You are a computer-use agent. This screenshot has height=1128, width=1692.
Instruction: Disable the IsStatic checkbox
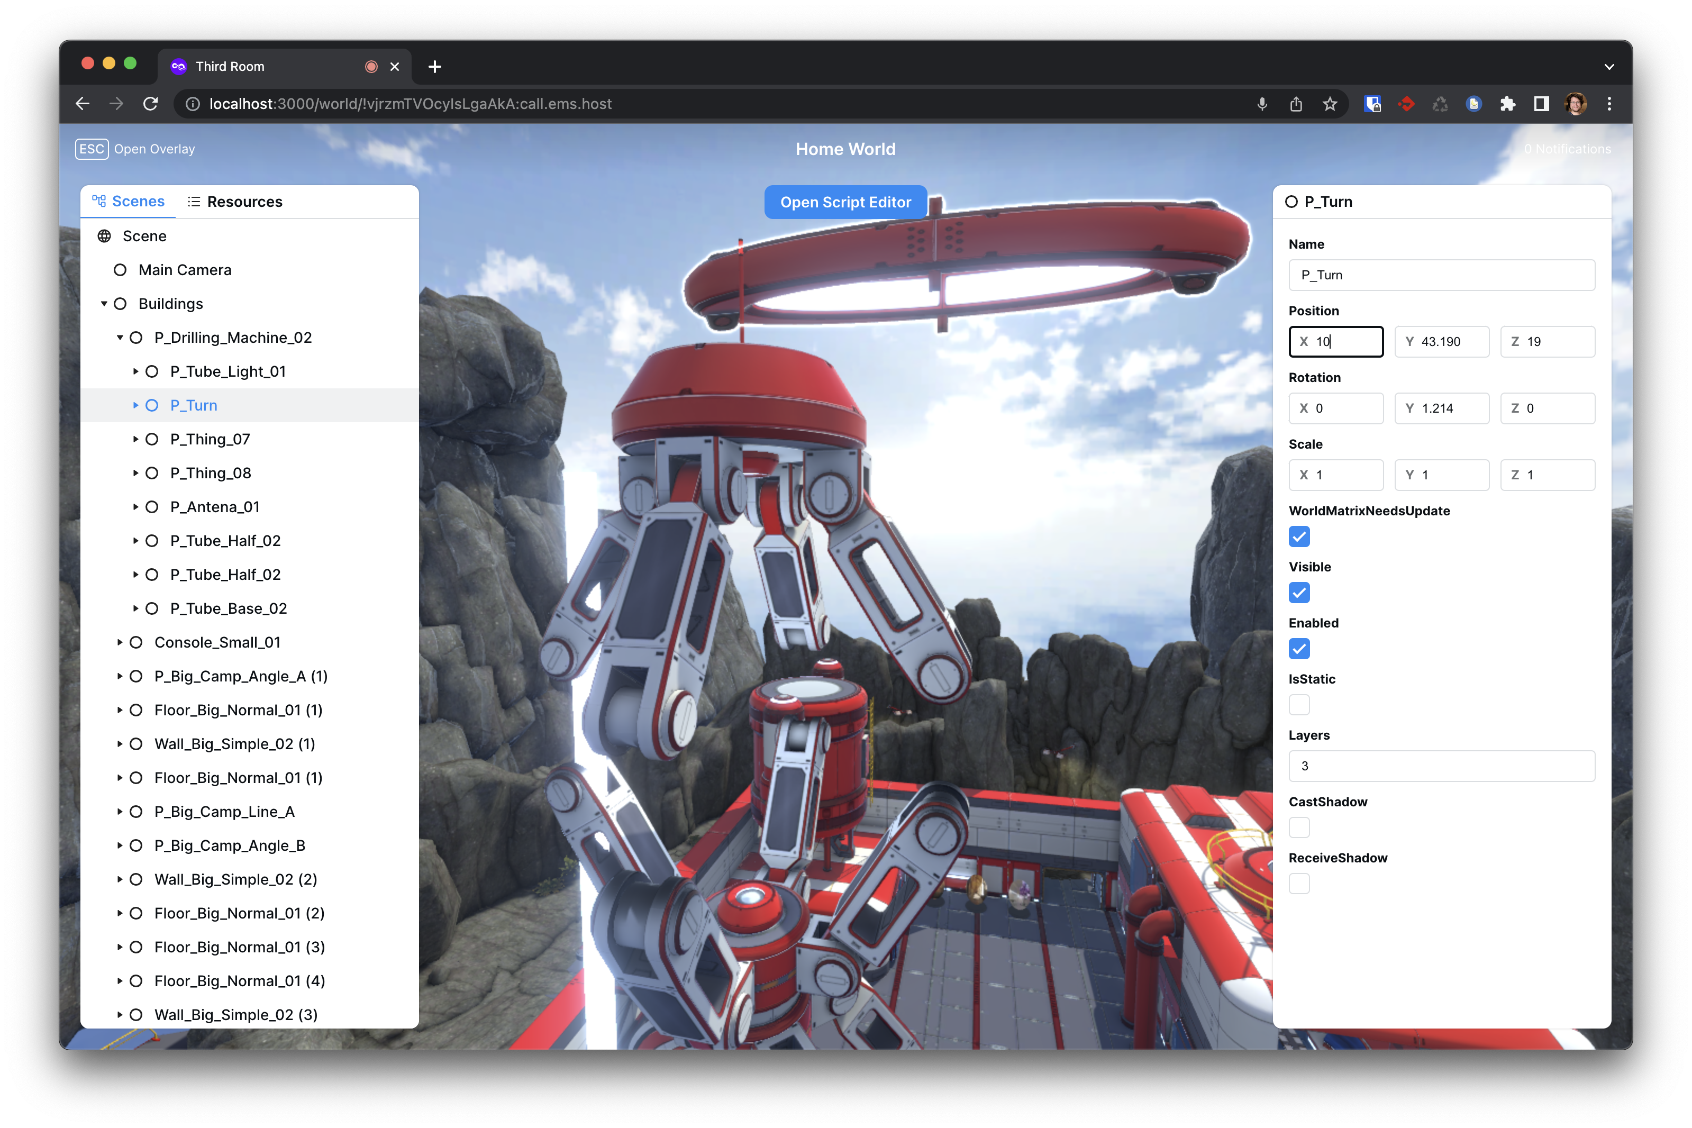click(1299, 705)
